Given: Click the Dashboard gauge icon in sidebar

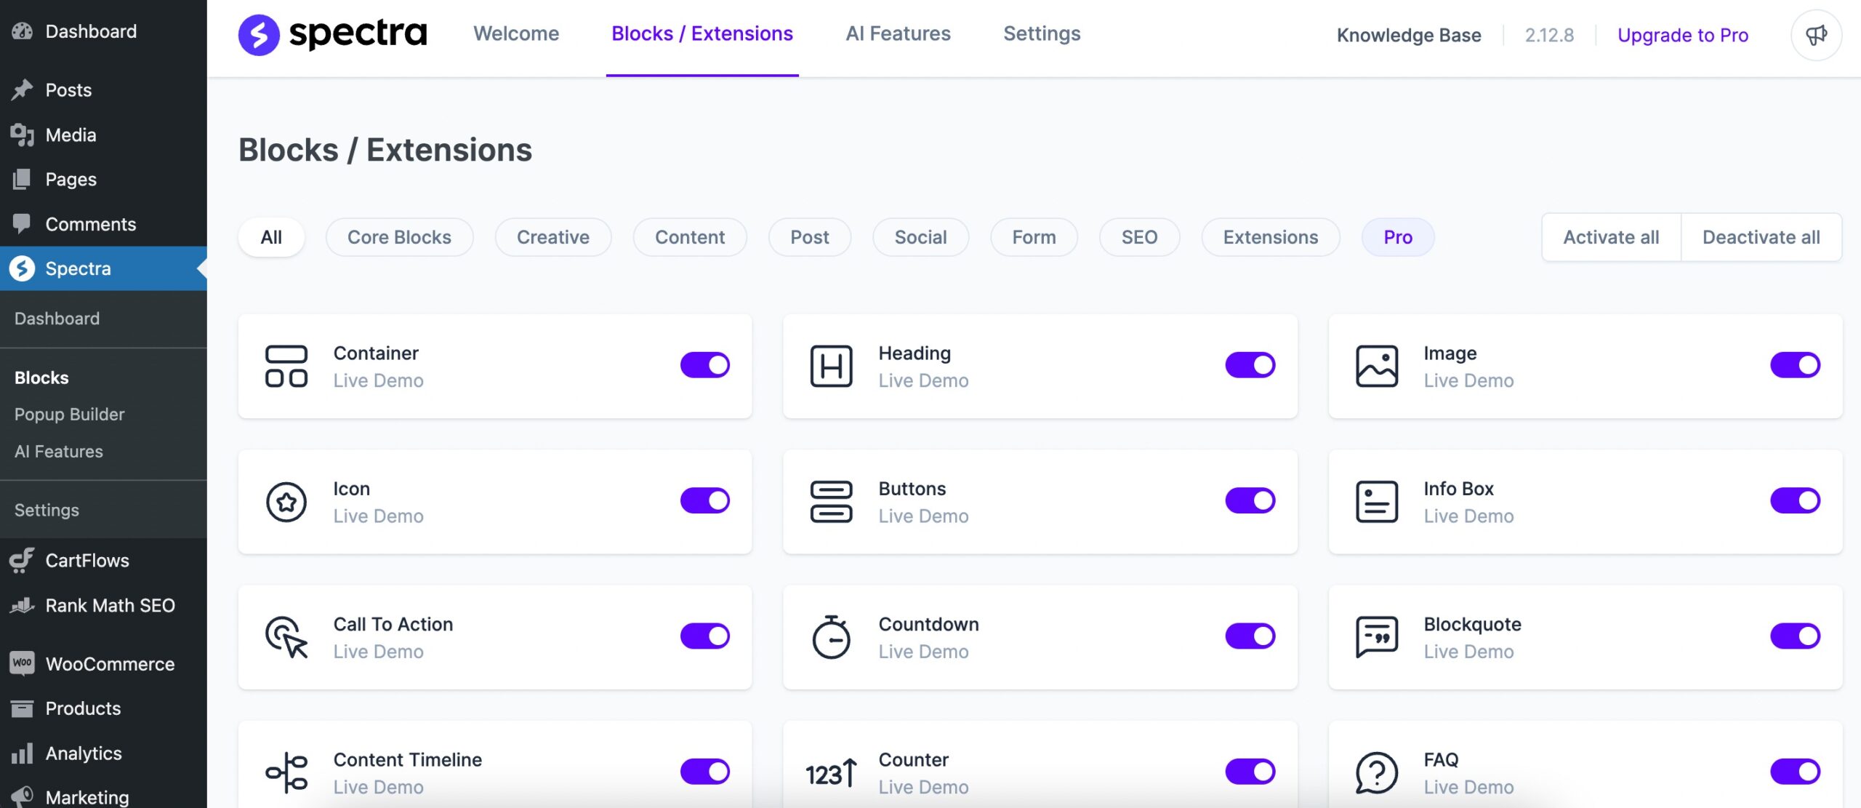Looking at the screenshot, I should pyautogui.click(x=22, y=31).
